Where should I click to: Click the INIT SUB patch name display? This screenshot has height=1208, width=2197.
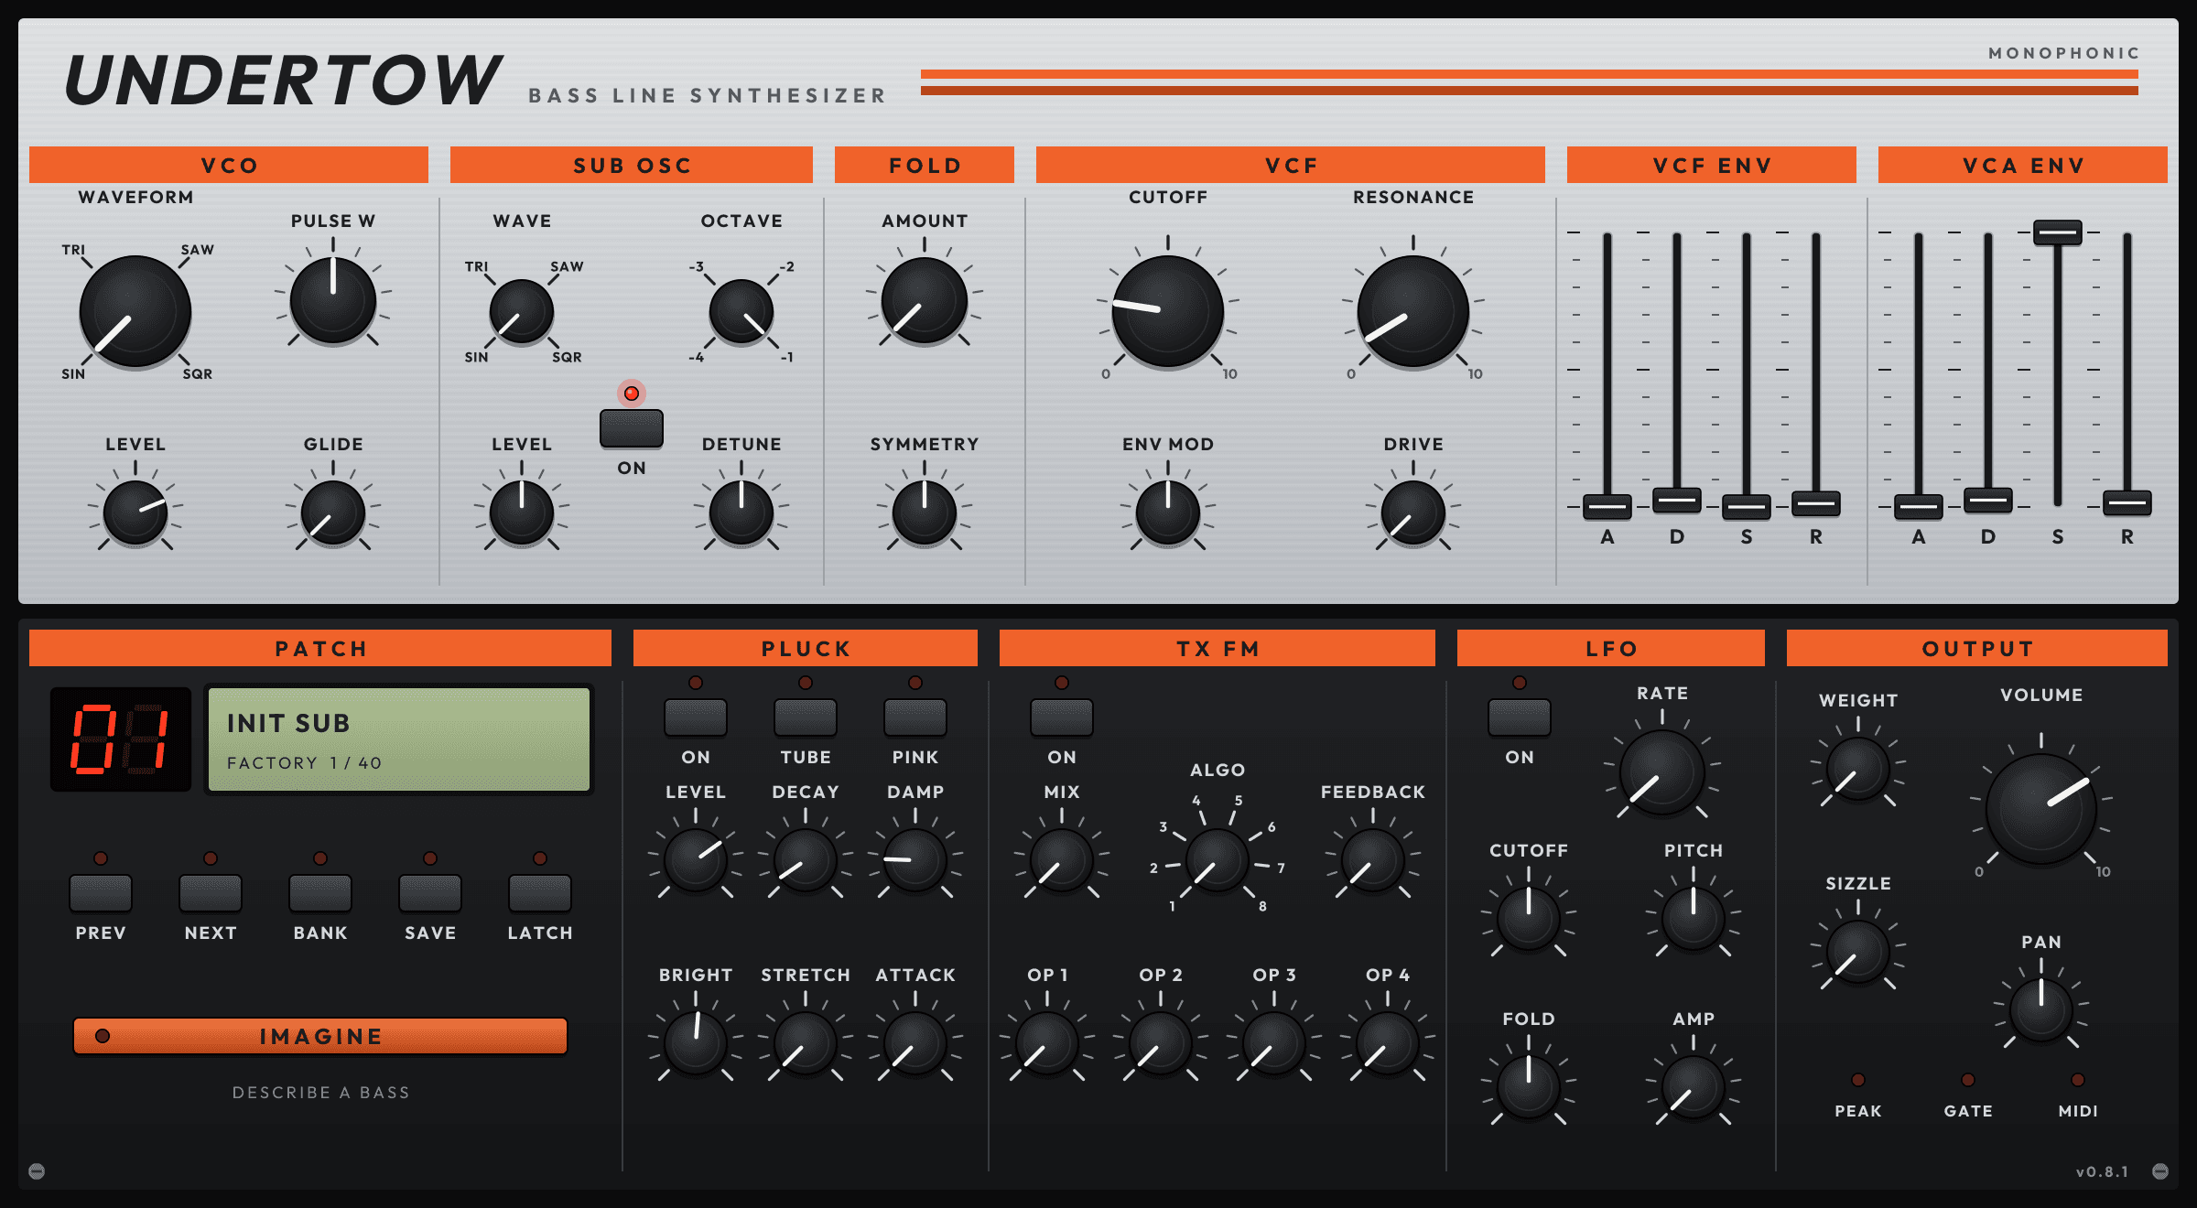[399, 739]
